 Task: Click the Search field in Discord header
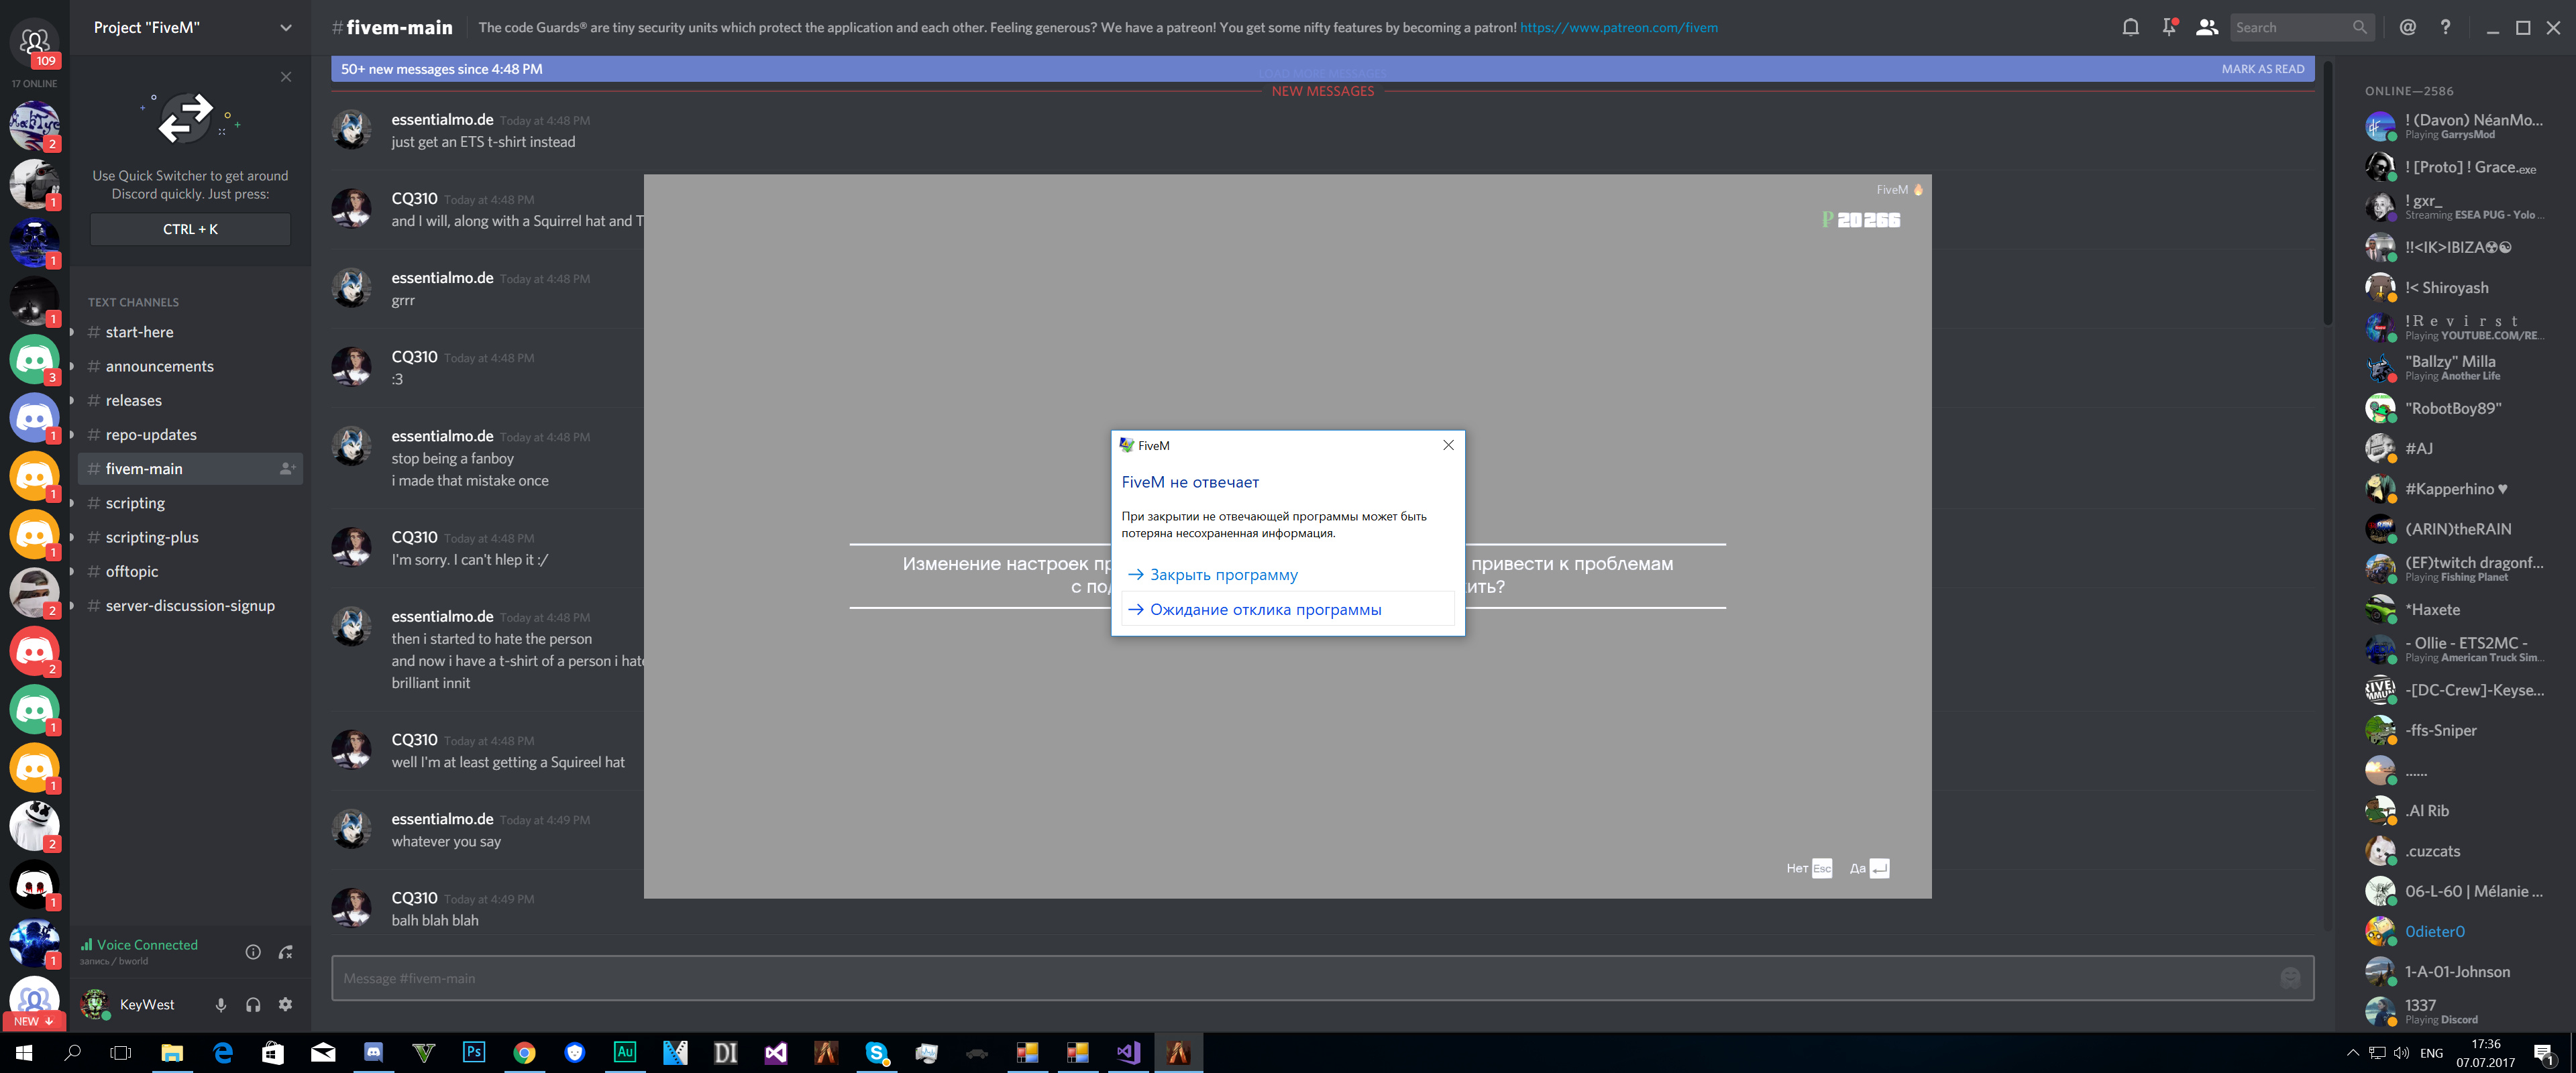coord(2301,27)
